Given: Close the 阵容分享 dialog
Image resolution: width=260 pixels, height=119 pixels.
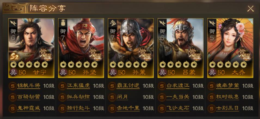Looking at the screenshot, I should click(x=250, y=8).
